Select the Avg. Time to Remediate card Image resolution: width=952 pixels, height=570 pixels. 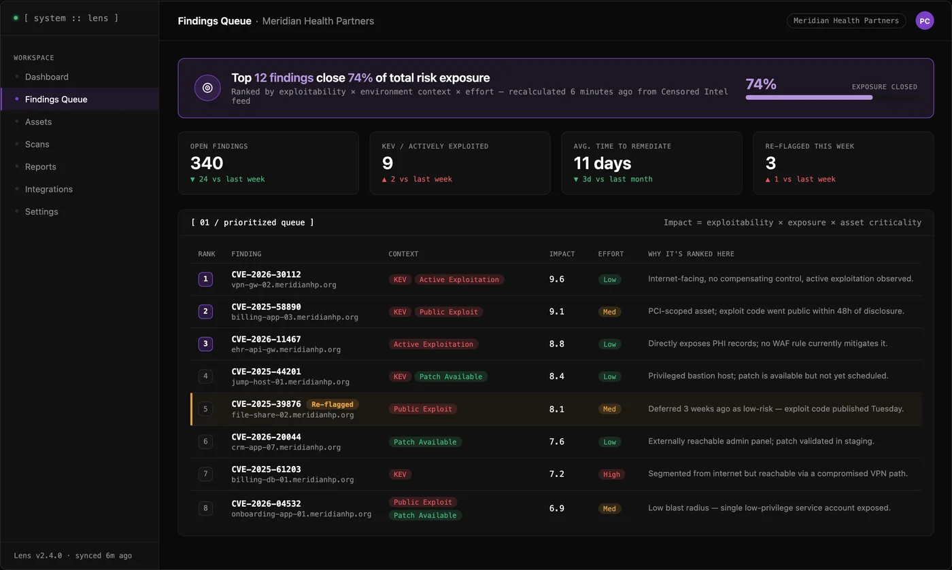coord(652,163)
